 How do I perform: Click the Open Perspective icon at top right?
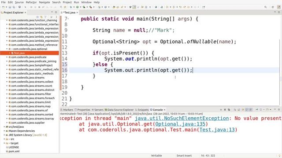coord(273,7)
